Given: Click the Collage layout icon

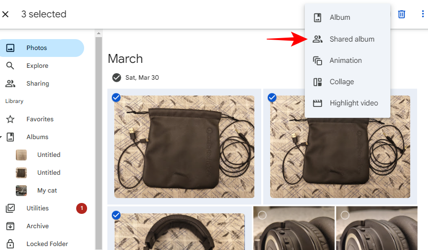Looking at the screenshot, I should pos(318,82).
